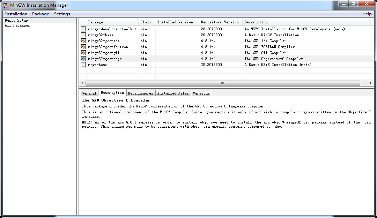Image resolution: width=377 pixels, height=218 pixels.
Task: Click 'The GNU Objective-C Compiler' bold heading
Action: [x=116, y=100]
